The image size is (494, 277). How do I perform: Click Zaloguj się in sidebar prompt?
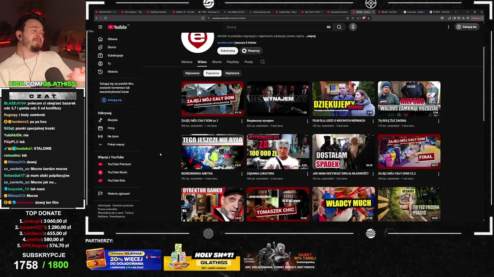tap(112, 100)
